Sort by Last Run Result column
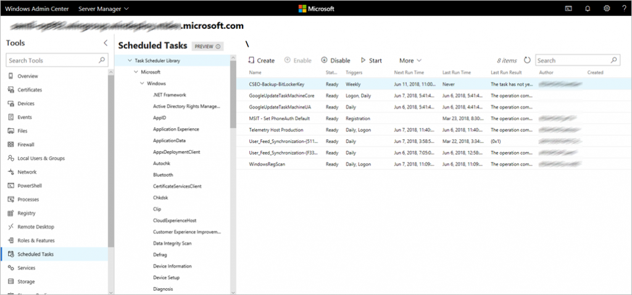Image resolution: width=632 pixels, height=295 pixels. [x=506, y=73]
